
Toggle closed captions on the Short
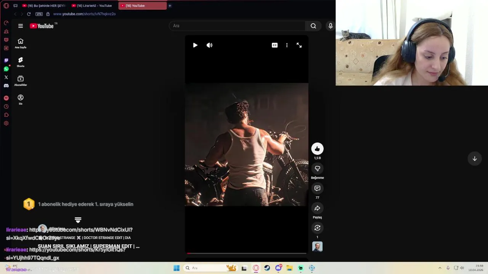(x=274, y=45)
